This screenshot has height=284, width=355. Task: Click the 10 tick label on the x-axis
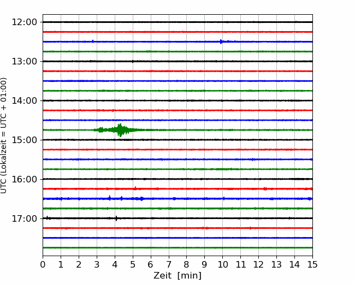222,265
